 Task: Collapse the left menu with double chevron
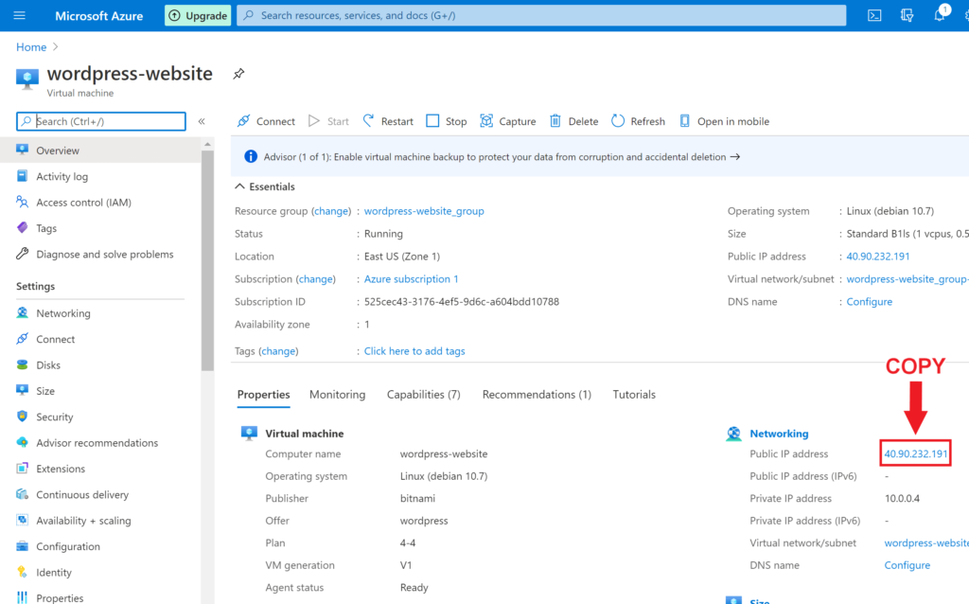pyautogui.click(x=202, y=121)
